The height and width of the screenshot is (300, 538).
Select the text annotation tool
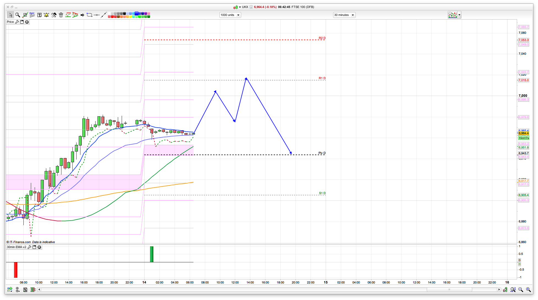coord(39,15)
